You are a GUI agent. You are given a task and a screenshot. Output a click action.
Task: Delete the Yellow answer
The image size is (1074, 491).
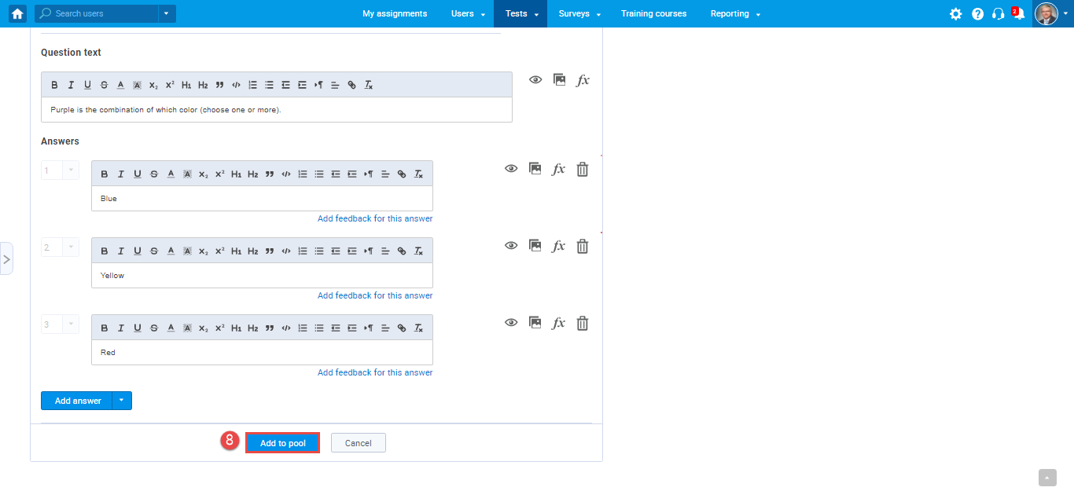click(582, 245)
